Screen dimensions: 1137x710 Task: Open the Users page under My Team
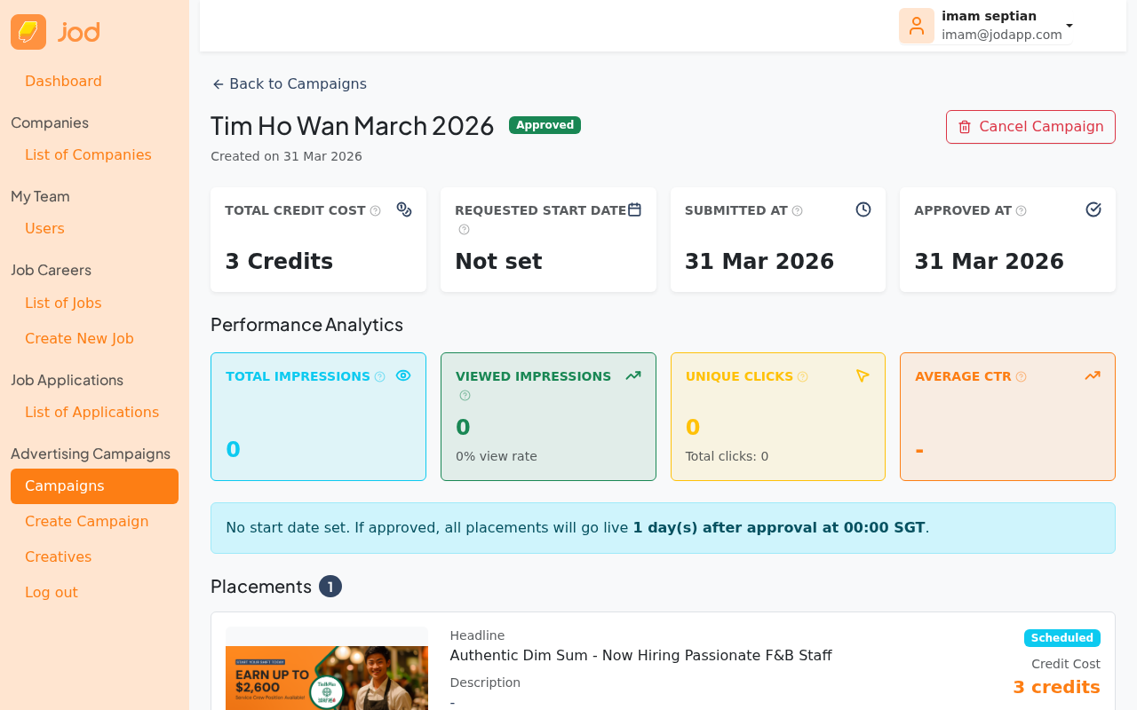tap(44, 228)
